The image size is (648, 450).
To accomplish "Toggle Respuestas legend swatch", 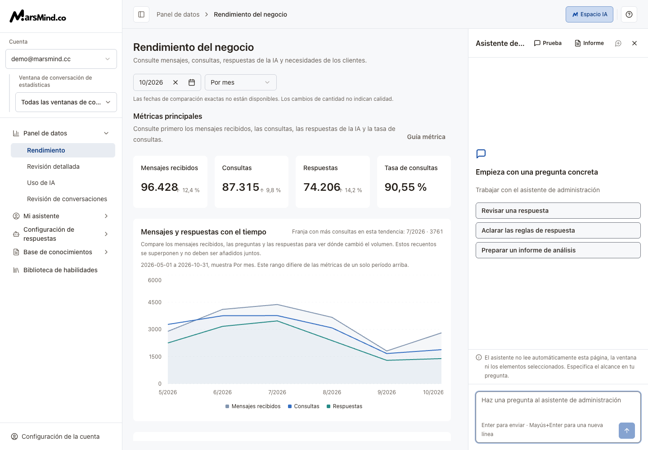I will 328,406.
